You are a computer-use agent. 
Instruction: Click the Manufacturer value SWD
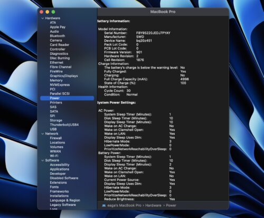140,37
